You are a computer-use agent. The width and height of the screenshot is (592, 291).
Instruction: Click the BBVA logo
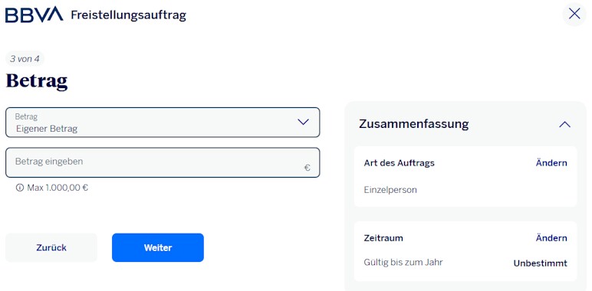(34, 15)
